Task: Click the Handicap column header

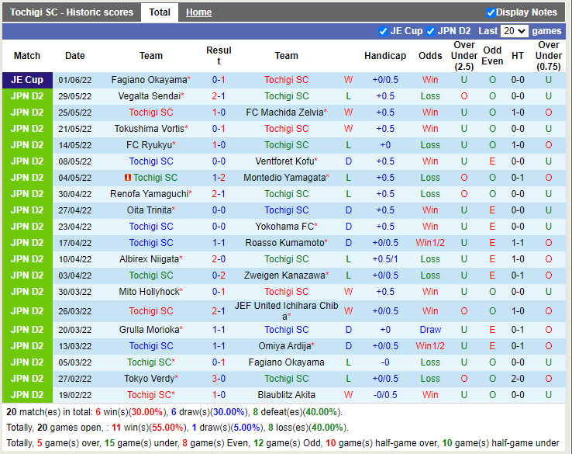Action: tap(385, 56)
